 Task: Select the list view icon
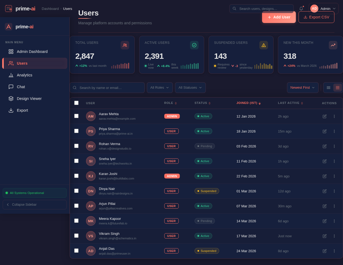click(x=329, y=87)
